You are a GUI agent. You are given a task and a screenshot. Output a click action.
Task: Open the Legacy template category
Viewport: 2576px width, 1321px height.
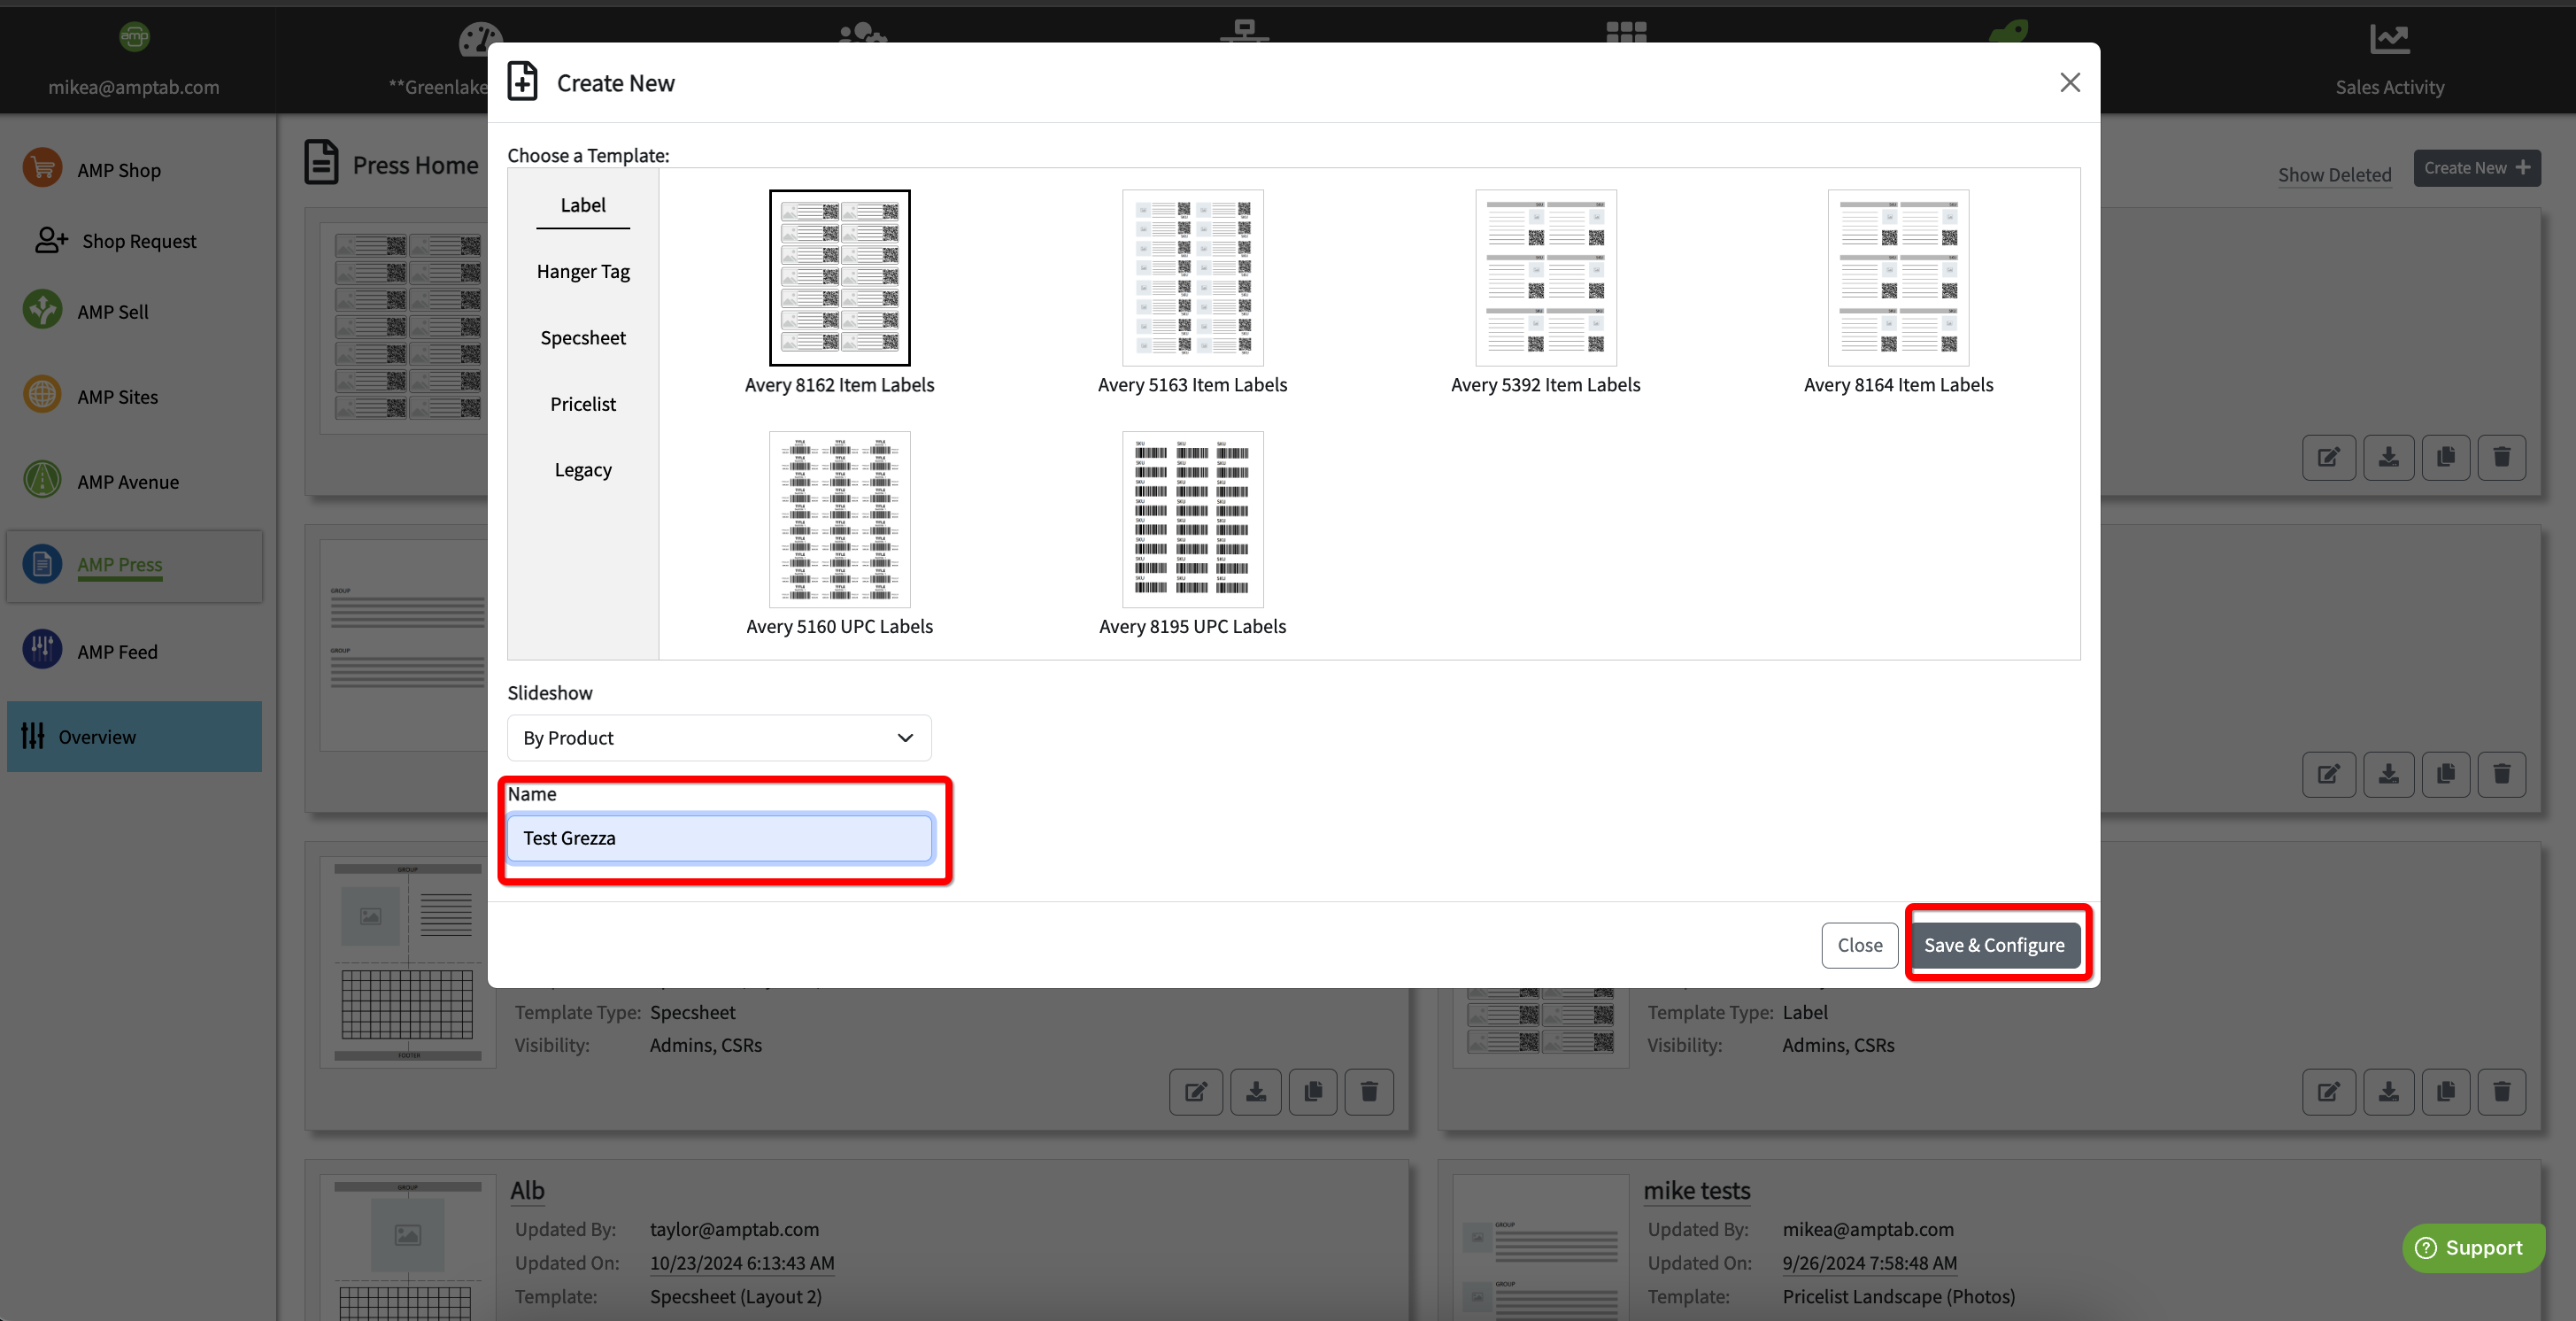tap(583, 470)
